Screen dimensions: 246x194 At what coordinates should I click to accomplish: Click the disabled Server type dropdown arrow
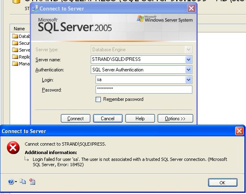coord(188,50)
